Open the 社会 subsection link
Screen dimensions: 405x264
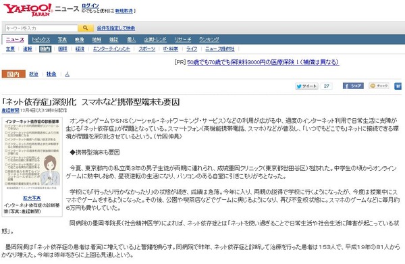[51, 74]
